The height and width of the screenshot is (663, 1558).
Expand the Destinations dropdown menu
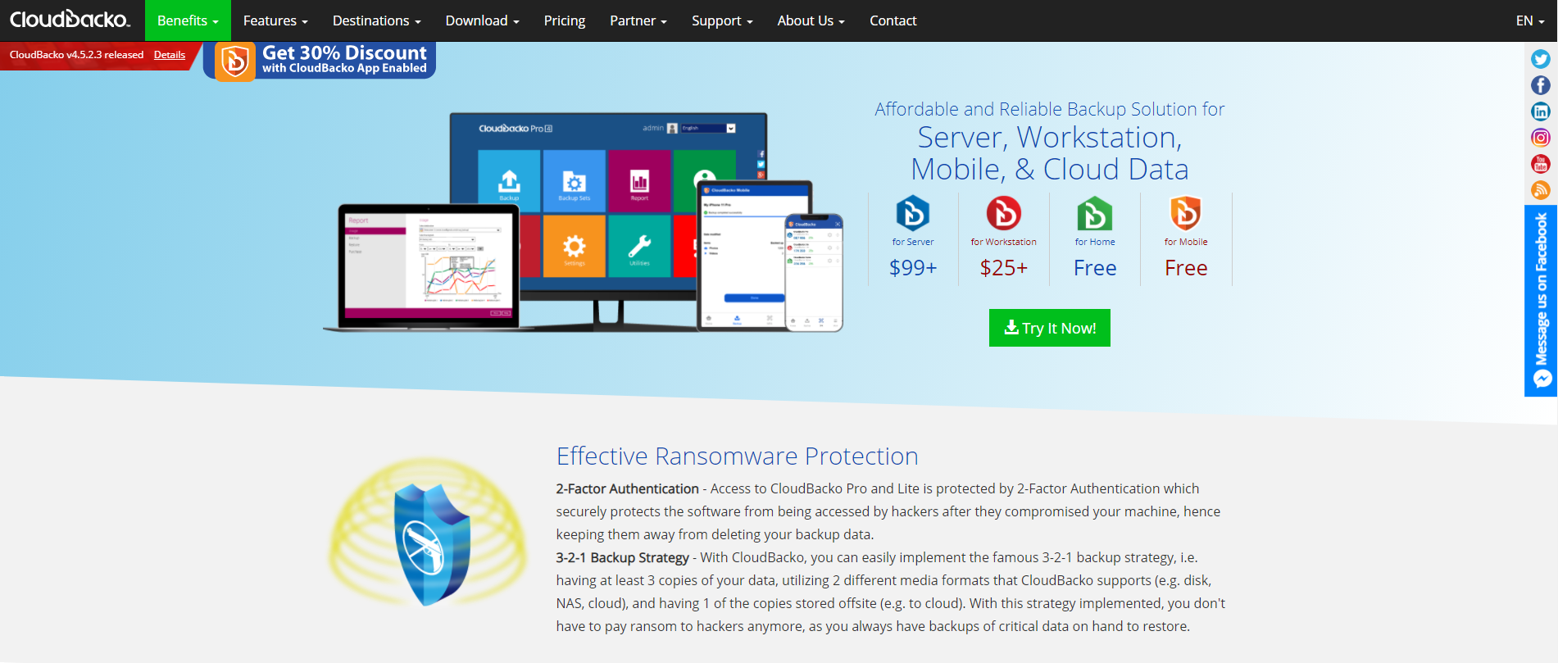(377, 20)
